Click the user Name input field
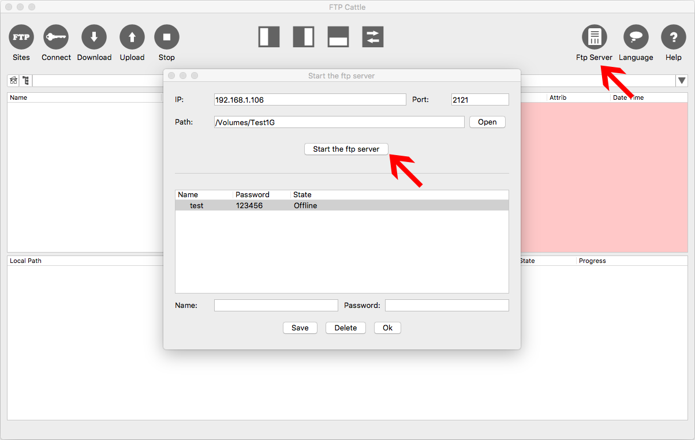 tap(276, 306)
